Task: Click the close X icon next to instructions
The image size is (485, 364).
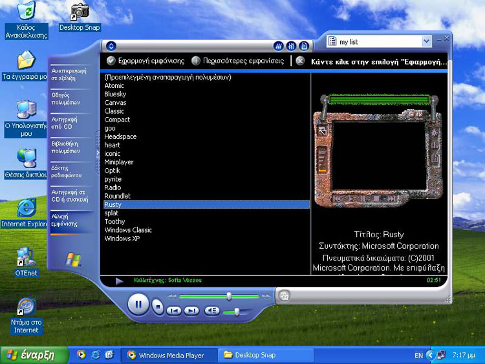Action: coord(300,61)
